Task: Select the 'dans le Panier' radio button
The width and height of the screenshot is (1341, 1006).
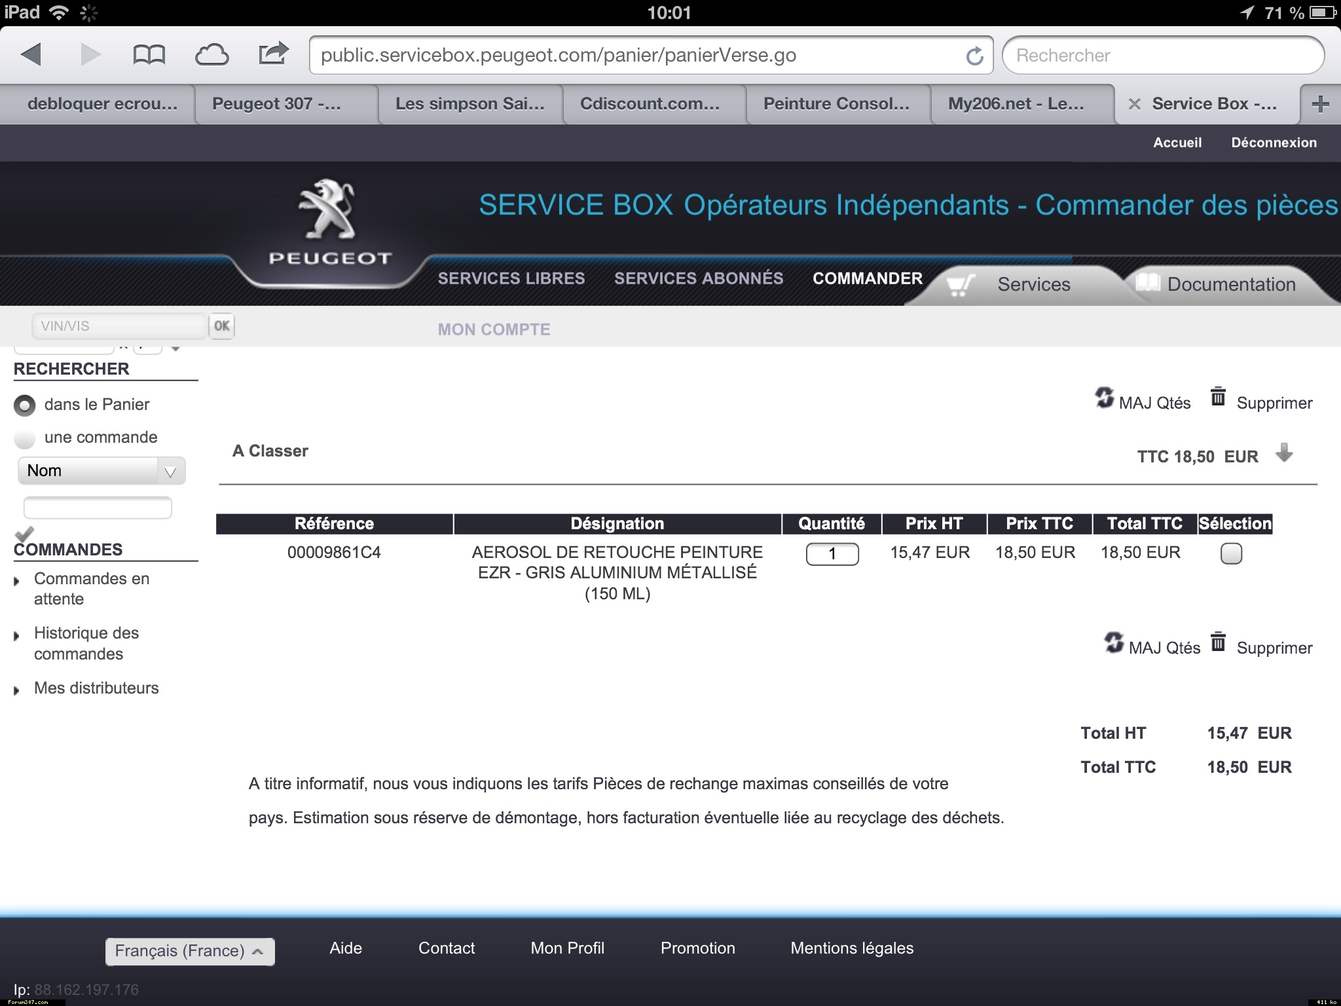Action: [x=24, y=405]
